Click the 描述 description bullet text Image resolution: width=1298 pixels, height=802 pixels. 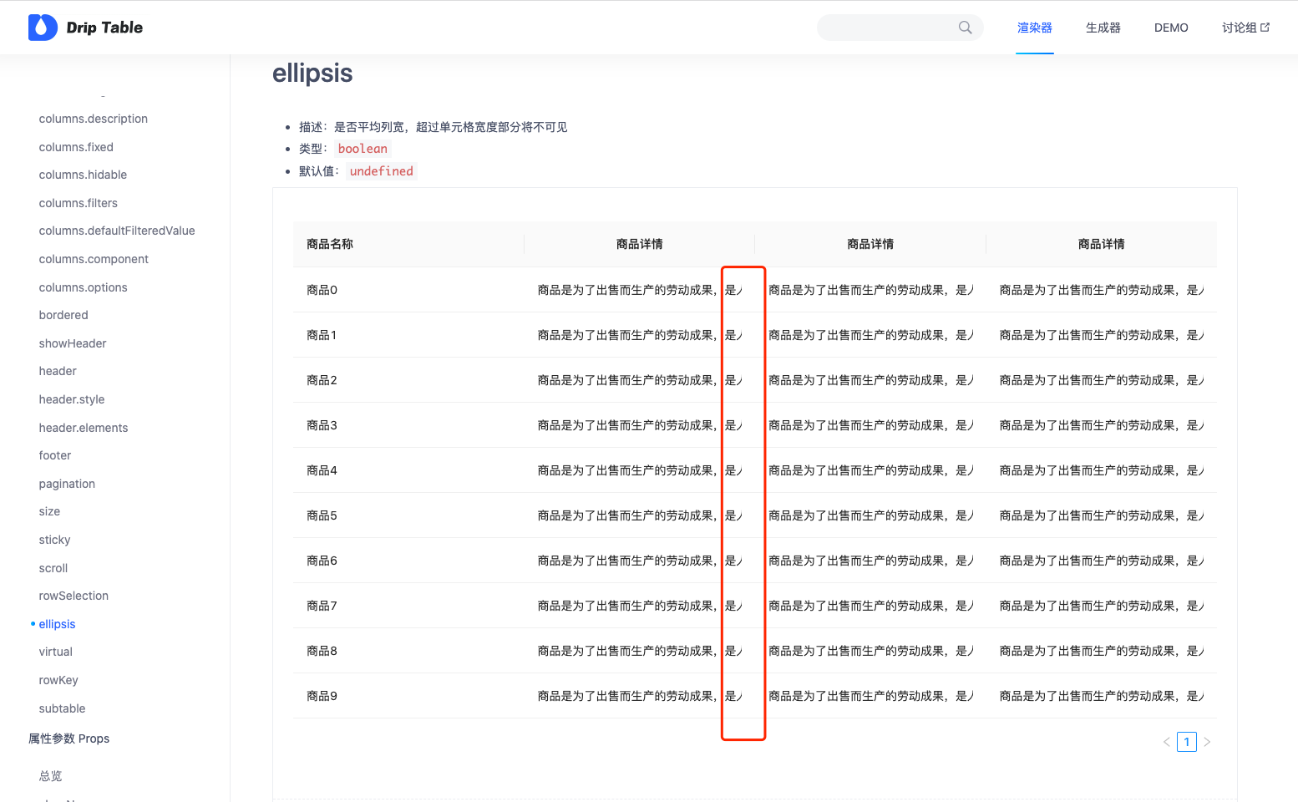click(x=434, y=127)
